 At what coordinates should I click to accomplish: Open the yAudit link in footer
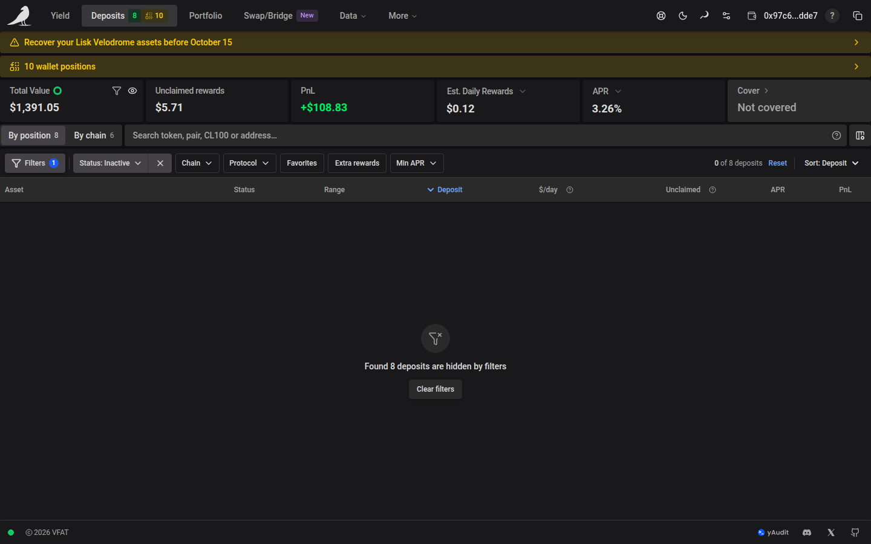coord(774,533)
